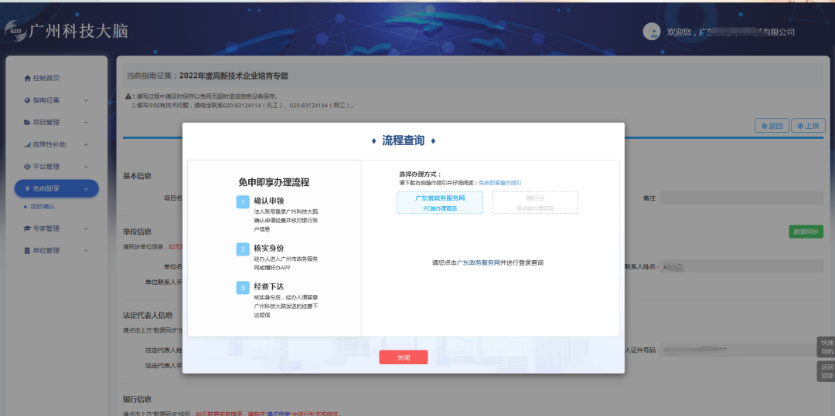
Task: Click the 广州科技大脑 site title
Action: coord(78,31)
